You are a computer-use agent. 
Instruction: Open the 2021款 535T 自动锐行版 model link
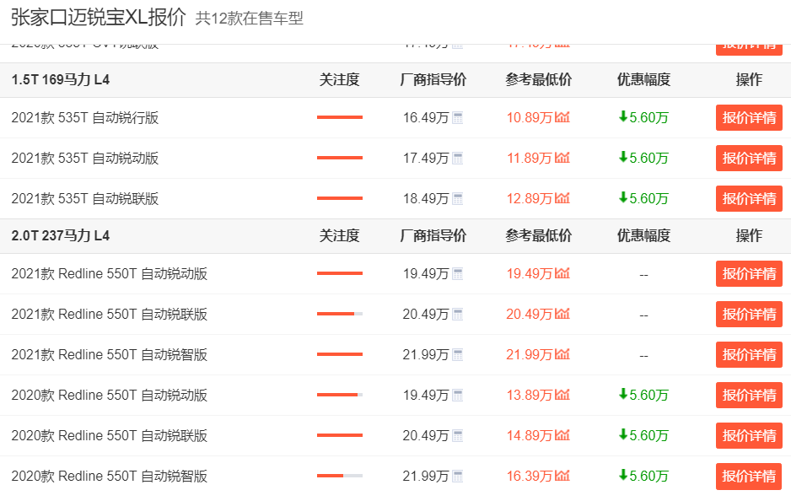(x=84, y=117)
